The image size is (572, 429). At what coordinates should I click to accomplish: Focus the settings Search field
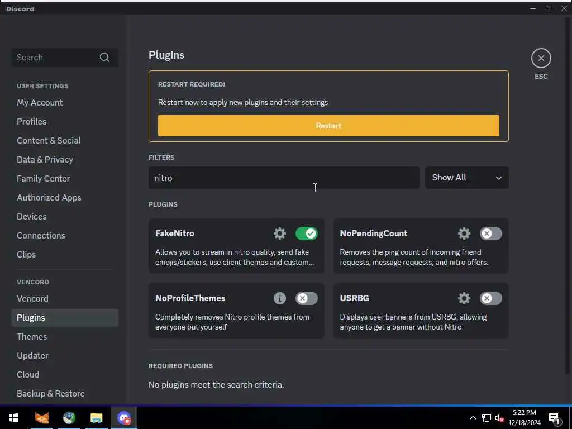pos(65,58)
